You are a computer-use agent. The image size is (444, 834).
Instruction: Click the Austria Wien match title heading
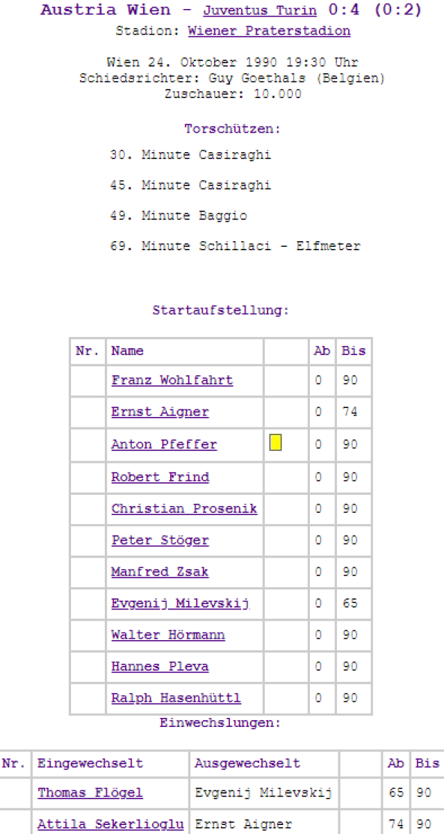coord(106,10)
